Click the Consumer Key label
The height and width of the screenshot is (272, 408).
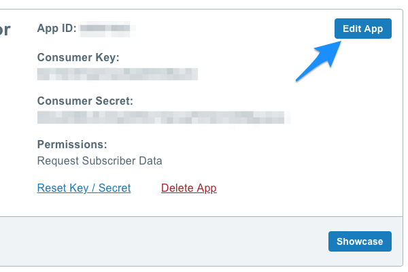(78, 57)
